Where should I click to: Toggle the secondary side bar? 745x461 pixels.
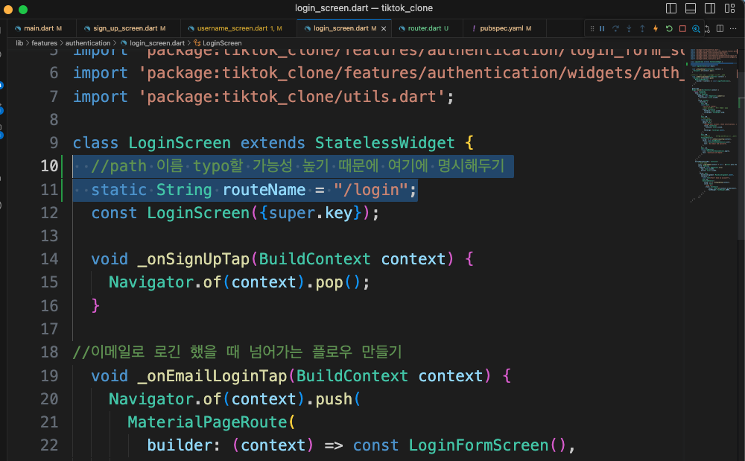(710, 8)
